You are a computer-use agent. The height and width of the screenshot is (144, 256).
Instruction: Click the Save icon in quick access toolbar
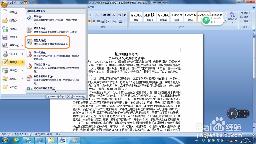[11, 3]
